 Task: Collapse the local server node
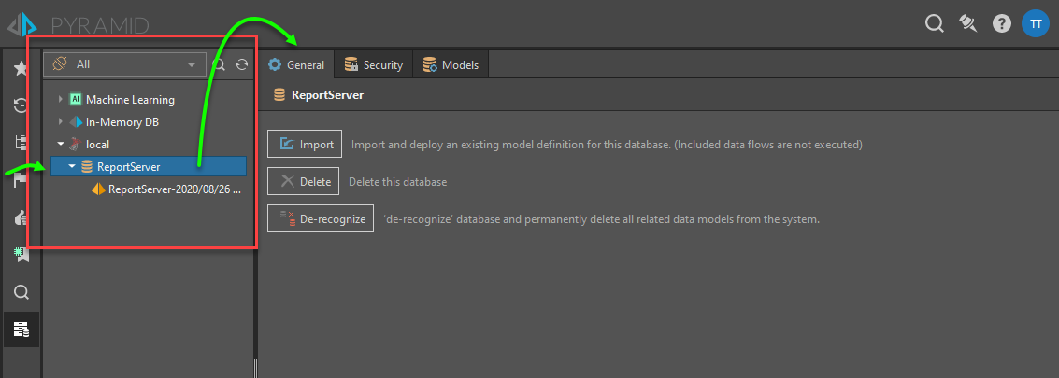point(61,145)
